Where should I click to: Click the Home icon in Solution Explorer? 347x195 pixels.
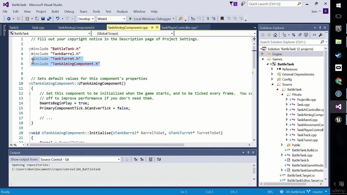click(275, 35)
